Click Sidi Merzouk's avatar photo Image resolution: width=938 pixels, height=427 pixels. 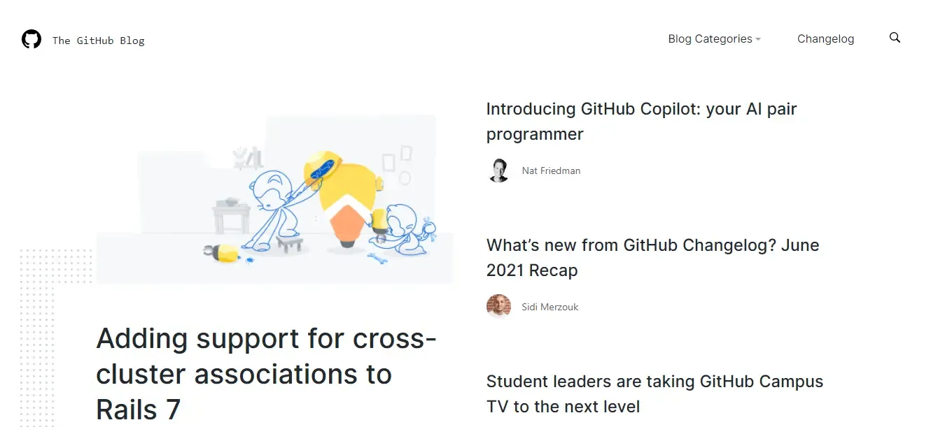tap(498, 306)
